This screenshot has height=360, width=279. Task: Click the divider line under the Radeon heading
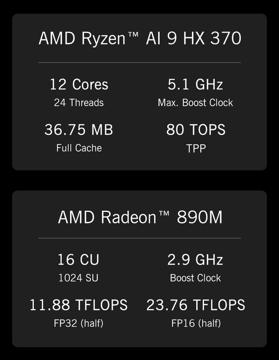pos(139,238)
